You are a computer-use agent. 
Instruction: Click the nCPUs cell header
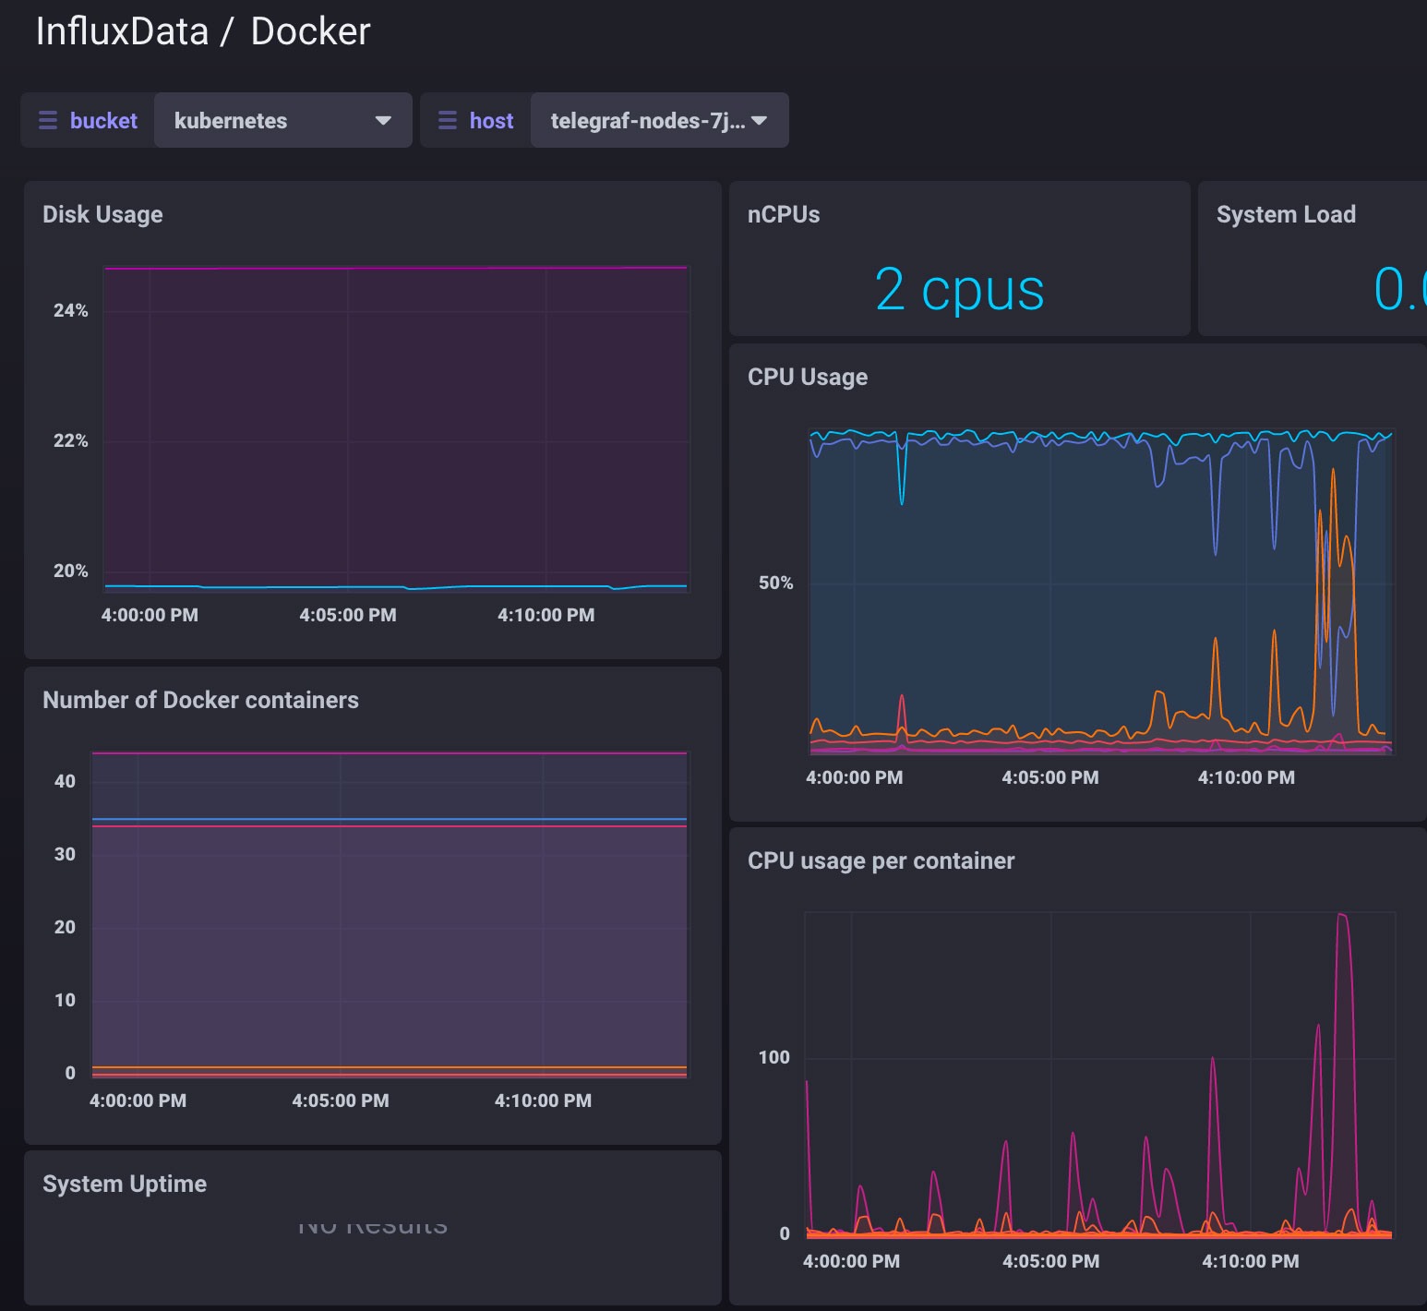coord(782,214)
